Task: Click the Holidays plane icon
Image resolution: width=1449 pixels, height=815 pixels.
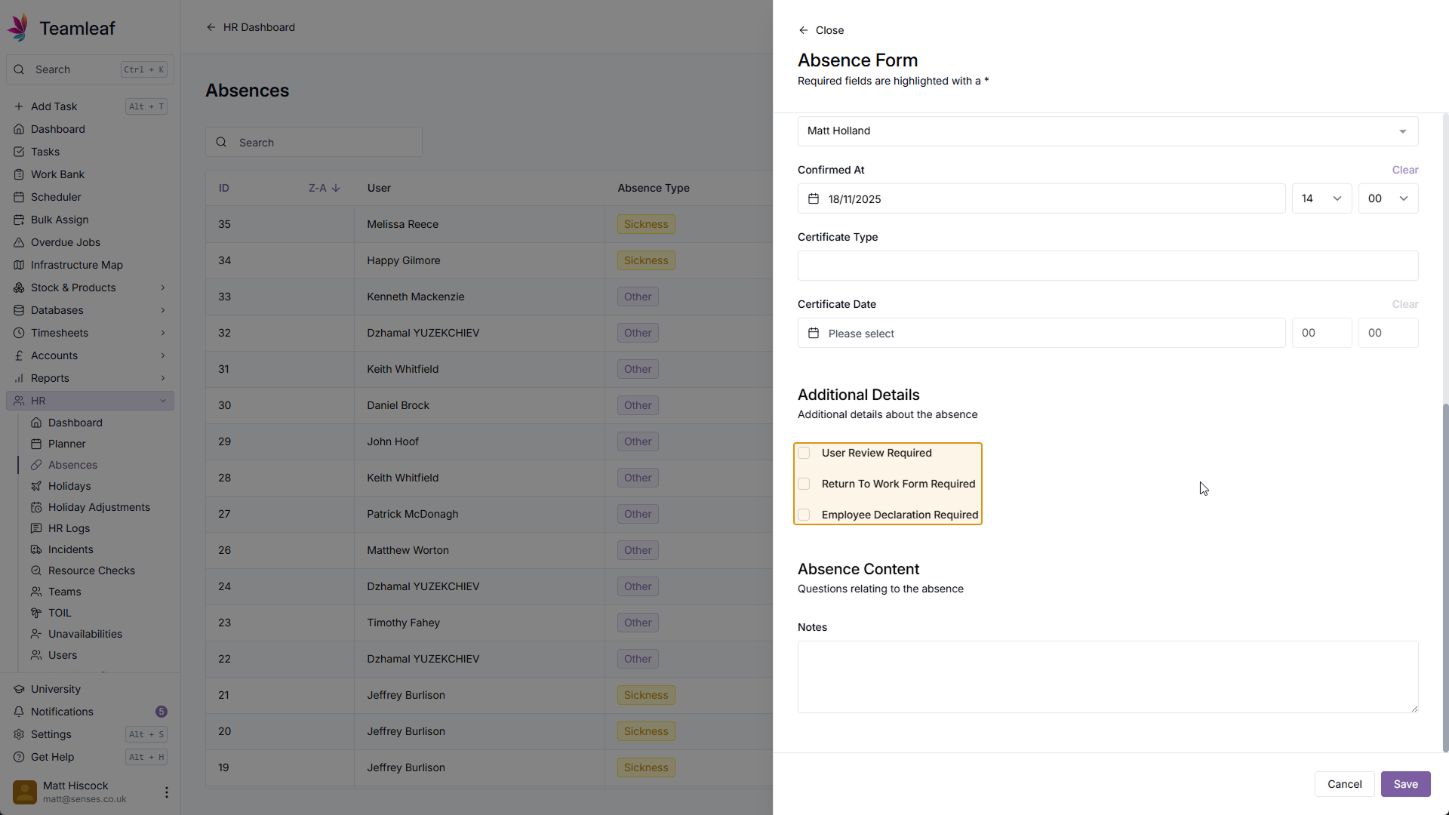Action: tap(36, 486)
